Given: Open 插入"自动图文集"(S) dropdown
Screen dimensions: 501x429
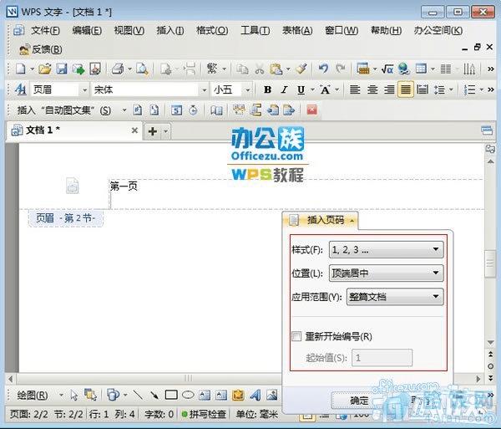Looking at the screenshot, I should 124,110.
